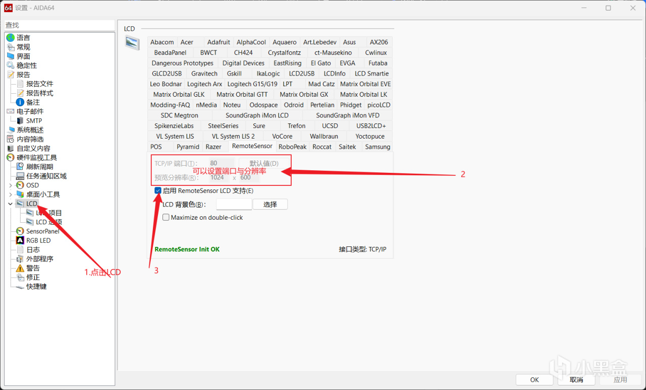Open the Matrix Orbital GX tab
The height and width of the screenshot is (390, 646).
click(x=304, y=95)
